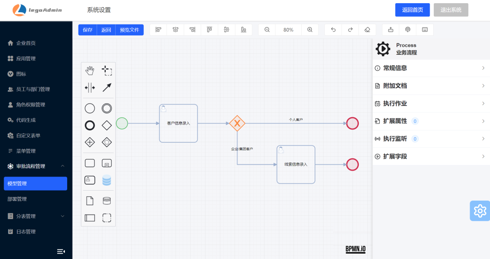This screenshot has width=490, height=259.
Task: Select the global connect arrow tool
Action: [x=107, y=88]
